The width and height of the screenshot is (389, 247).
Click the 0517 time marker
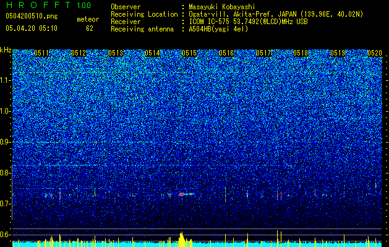point(263,53)
